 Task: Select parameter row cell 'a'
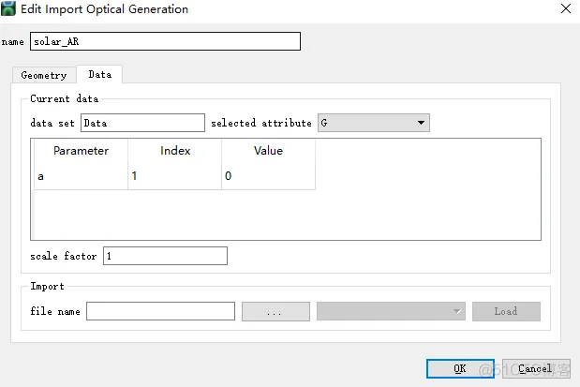tap(81, 176)
